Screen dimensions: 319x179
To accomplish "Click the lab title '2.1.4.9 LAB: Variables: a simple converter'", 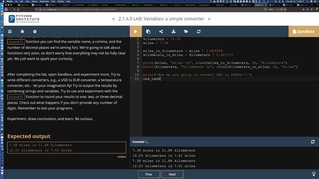I will click(x=161, y=19).
